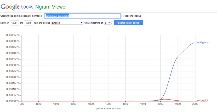Click the phrases input field
This screenshot has height=112, width=217.
pos(81,16)
